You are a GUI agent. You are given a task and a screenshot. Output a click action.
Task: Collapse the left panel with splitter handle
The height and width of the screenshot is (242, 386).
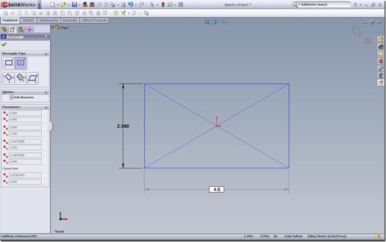click(51, 126)
